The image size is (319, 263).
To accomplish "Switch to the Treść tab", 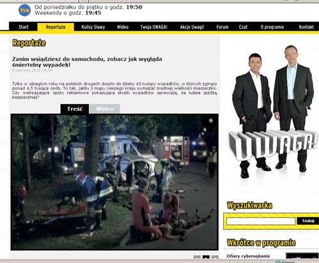I will [75, 109].
